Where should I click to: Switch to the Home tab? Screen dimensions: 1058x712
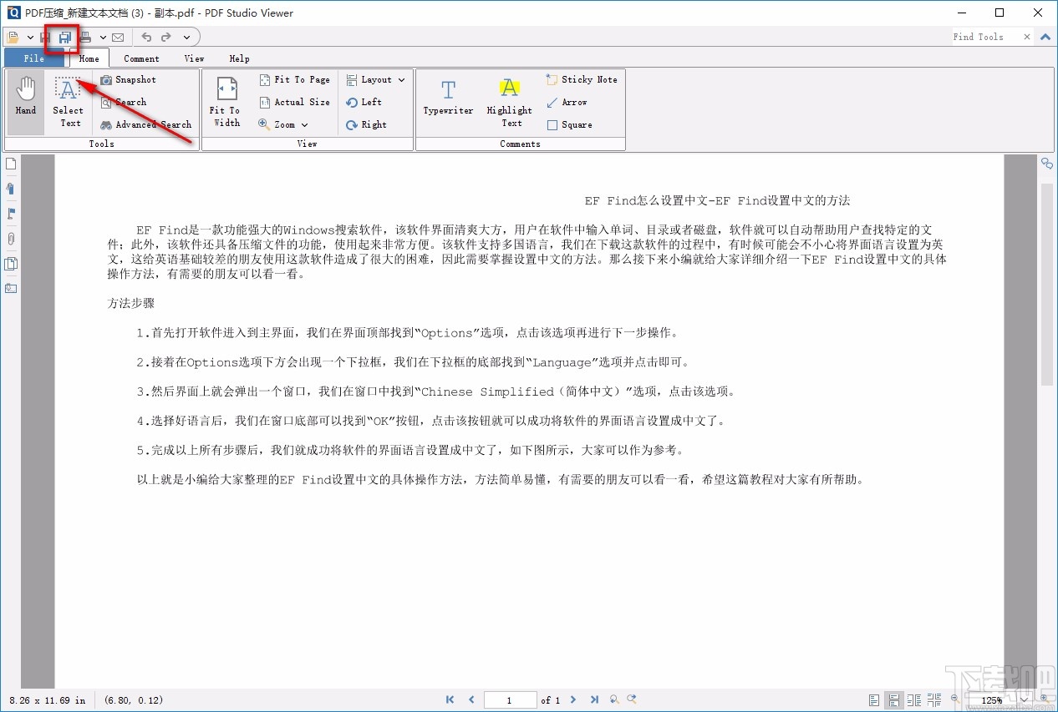pos(89,58)
